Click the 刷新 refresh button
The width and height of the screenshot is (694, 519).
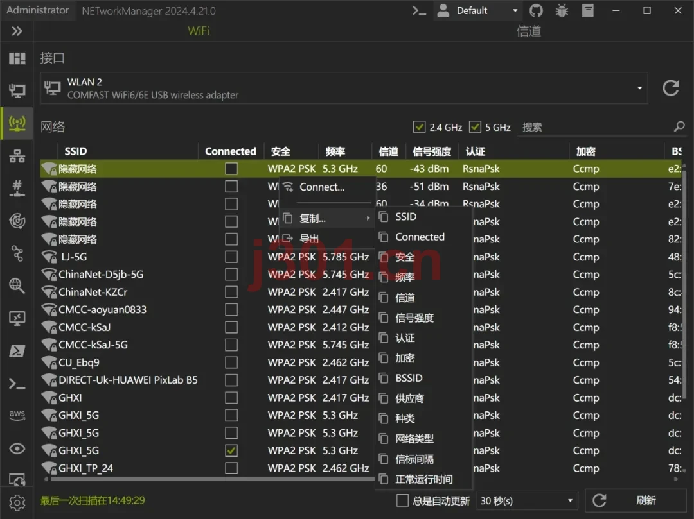tap(636, 500)
